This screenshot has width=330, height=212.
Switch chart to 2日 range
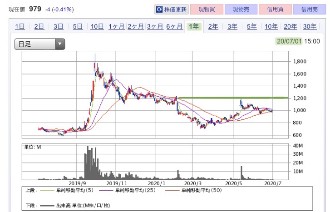[x=39, y=26]
